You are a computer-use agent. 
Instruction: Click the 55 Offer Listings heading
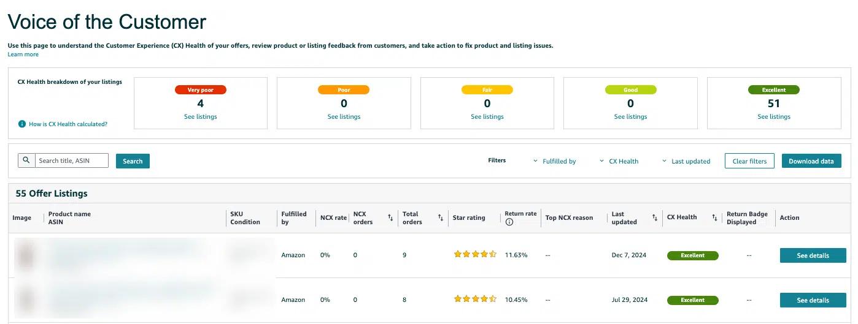click(x=52, y=194)
